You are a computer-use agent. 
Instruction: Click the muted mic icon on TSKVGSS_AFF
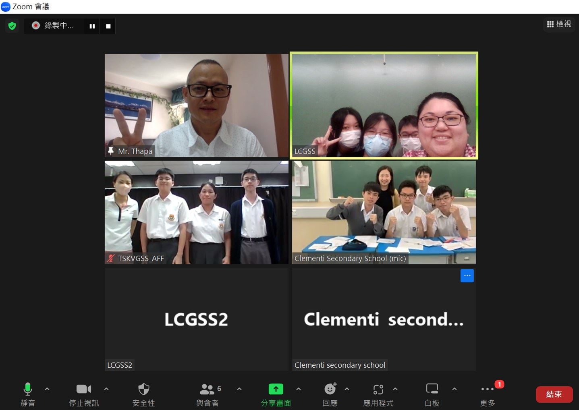click(111, 259)
